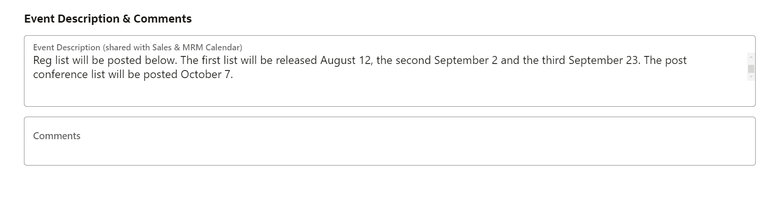Click the words 'Reg list' in description
Screen dimensions: 766x198
coord(51,61)
